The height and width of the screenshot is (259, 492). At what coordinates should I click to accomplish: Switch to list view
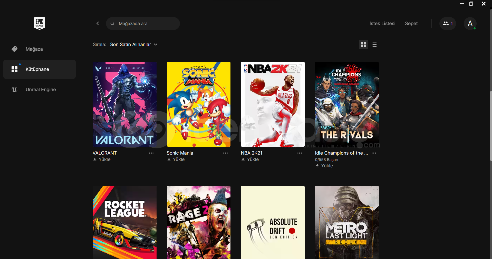pos(374,45)
